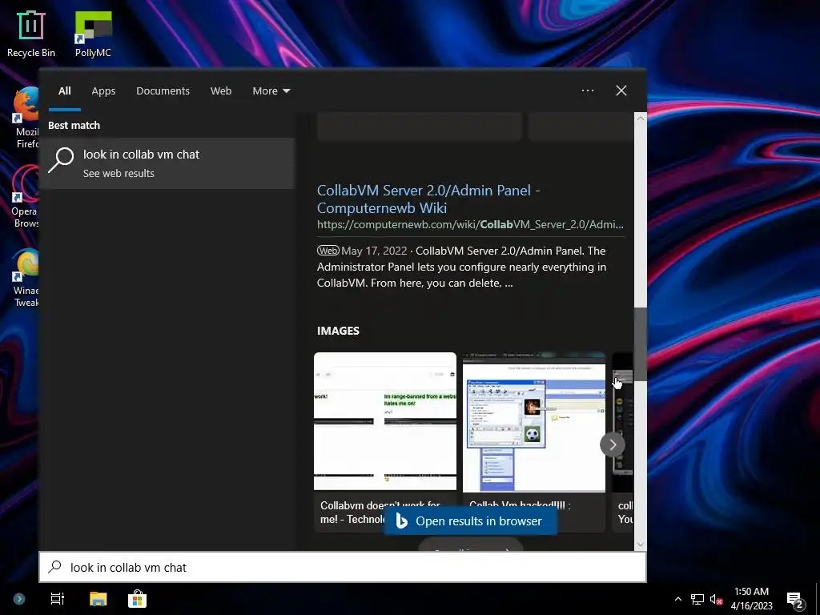The width and height of the screenshot is (820, 615).
Task: Switch to the Web search tab
Action: point(221,91)
